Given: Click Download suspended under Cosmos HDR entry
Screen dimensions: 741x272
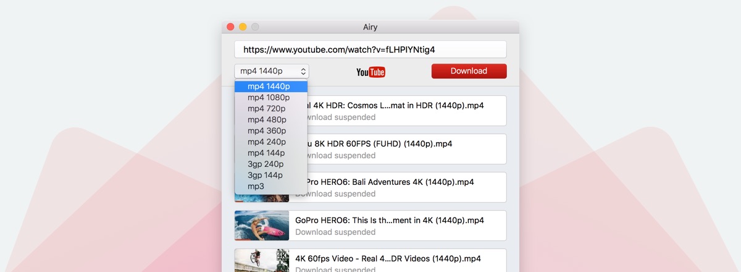Looking at the screenshot, I should coord(341,117).
